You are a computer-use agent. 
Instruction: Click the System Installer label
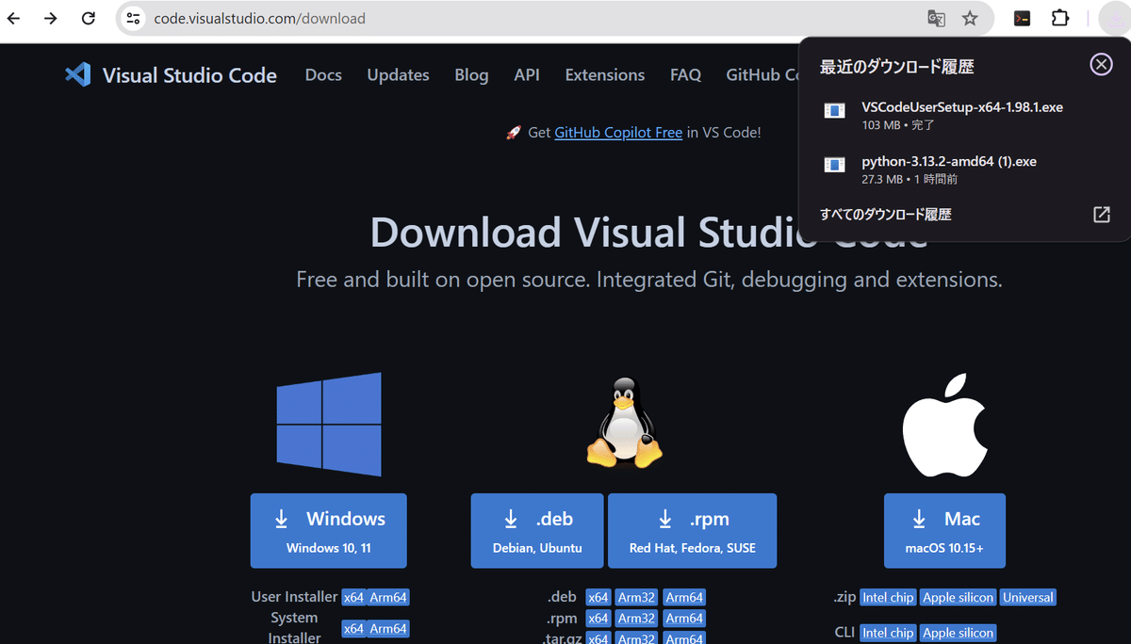(294, 628)
